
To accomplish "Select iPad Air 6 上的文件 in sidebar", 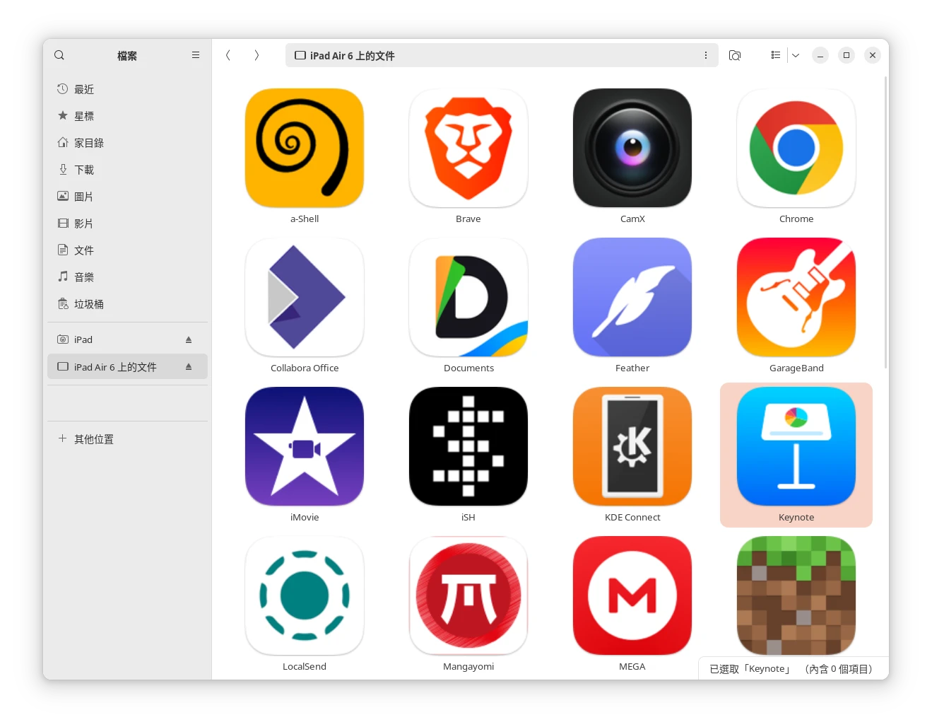I will coord(127,366).
